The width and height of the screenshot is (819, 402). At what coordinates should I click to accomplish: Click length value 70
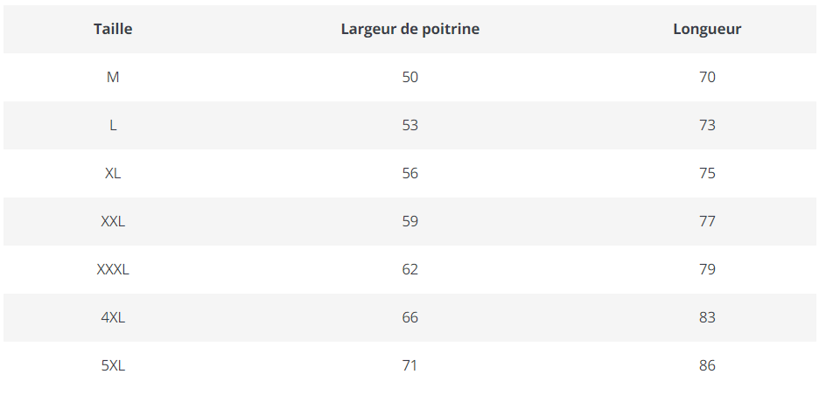coord(707,77)
